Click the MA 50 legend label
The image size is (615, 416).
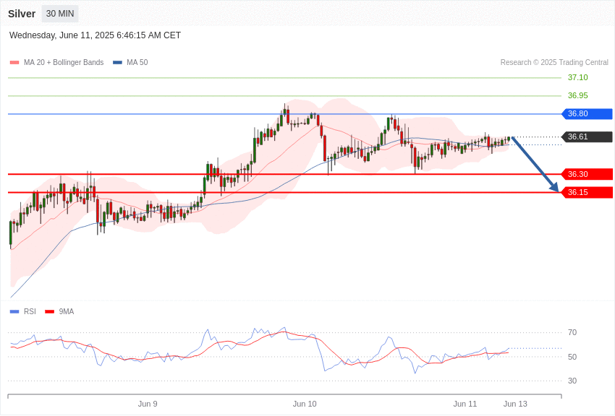tap(137, 62)
